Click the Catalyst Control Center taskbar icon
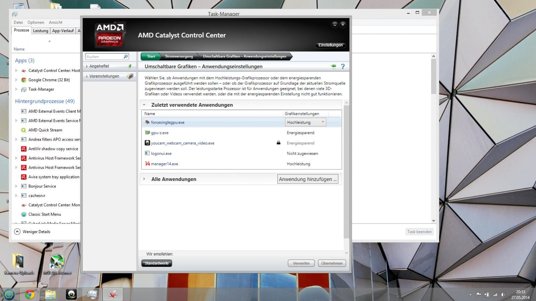This screenshot has height=301, width=536. tap(113, 294)
